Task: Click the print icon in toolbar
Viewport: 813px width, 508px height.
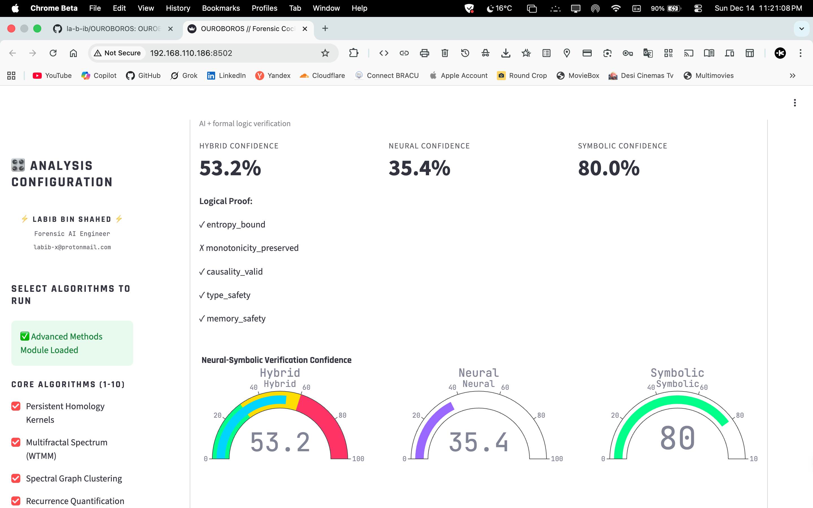Action: [x=424, y=53]
